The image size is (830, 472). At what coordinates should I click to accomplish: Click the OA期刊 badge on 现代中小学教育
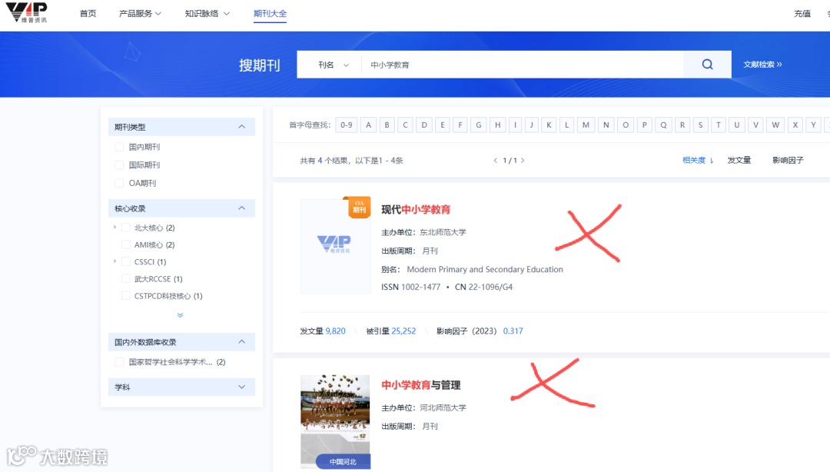(x=359, y=207)
